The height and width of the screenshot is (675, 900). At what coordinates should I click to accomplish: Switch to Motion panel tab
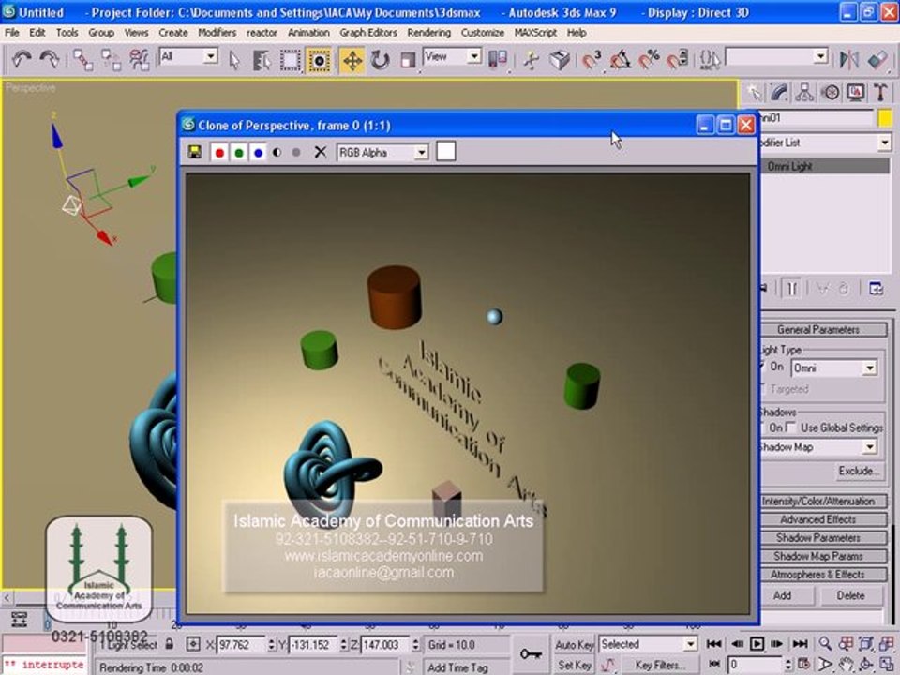[x=830, y=93]
